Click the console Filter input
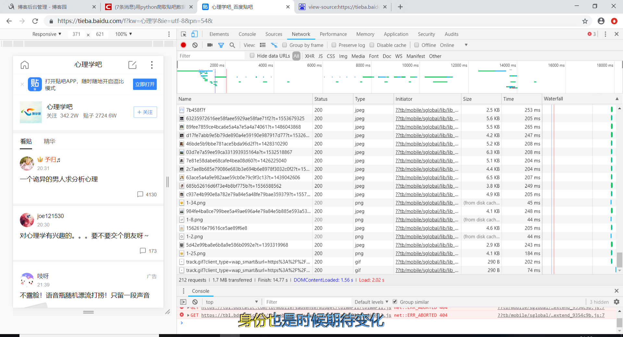 308,302
